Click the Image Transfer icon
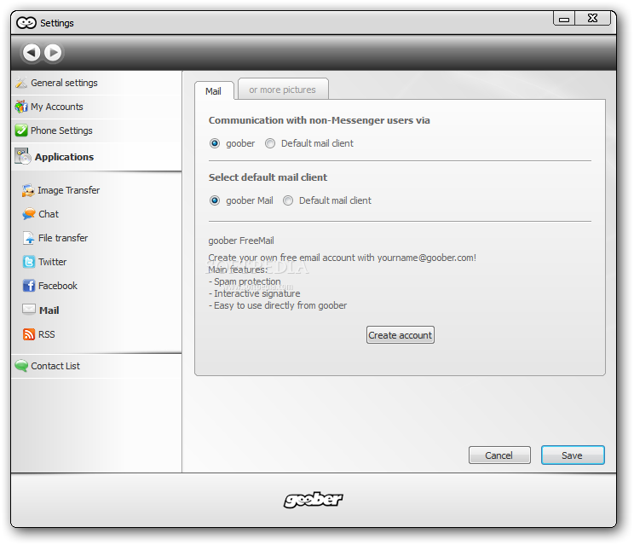 tap(28, 190)
